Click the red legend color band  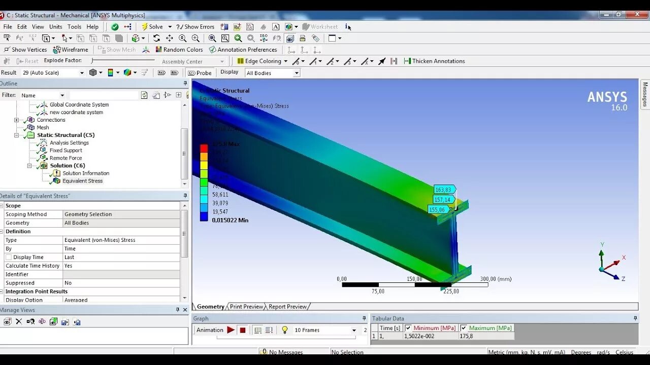[x=204, y=149]
